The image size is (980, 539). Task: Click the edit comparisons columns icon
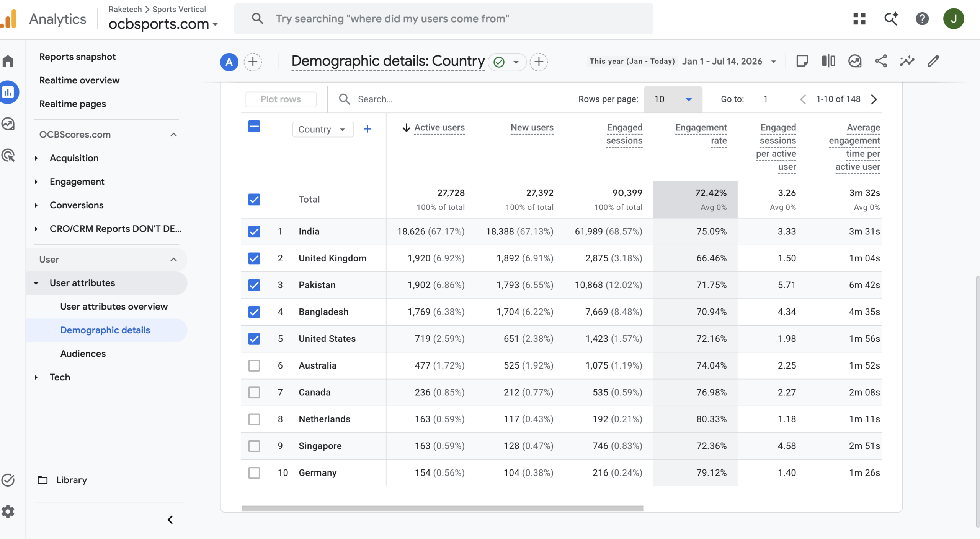(x=828, y=61)
